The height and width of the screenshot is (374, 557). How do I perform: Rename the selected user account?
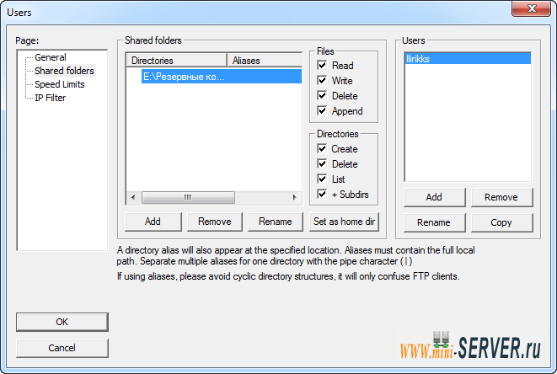pyautogui.click(x=434, y=222)
